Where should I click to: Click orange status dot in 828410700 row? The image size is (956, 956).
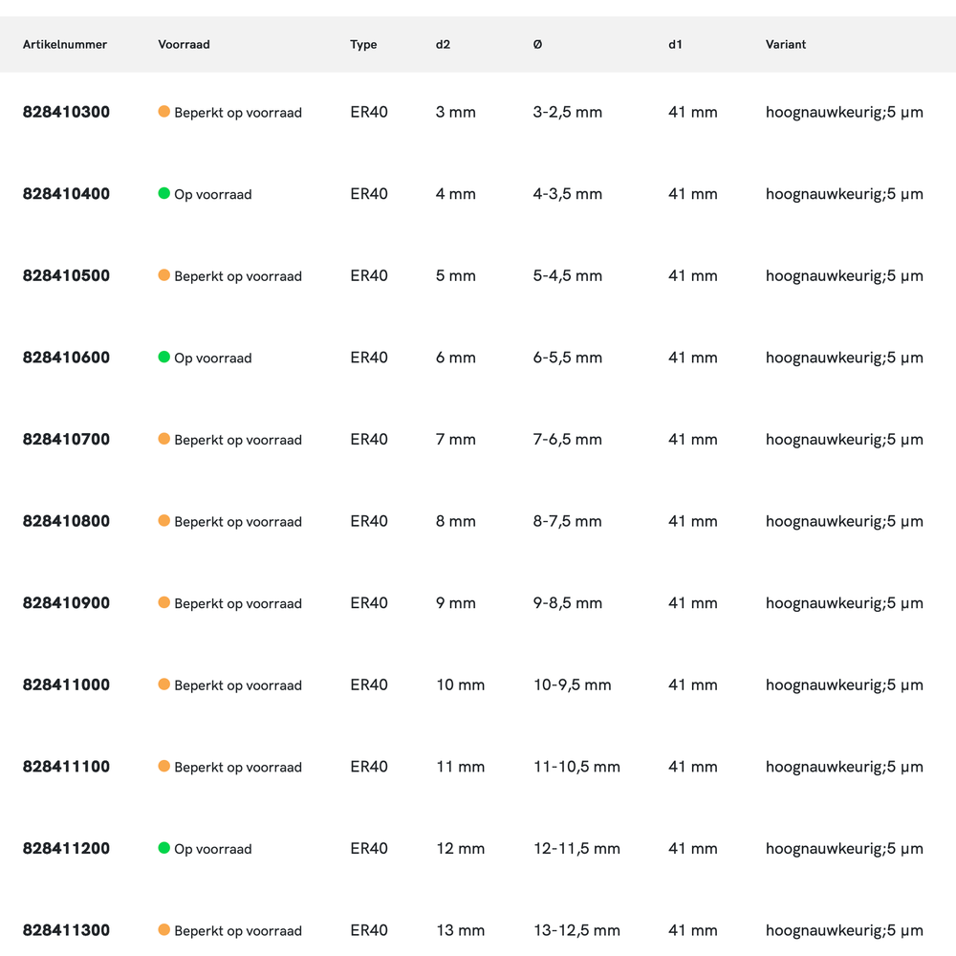(164, 439)
